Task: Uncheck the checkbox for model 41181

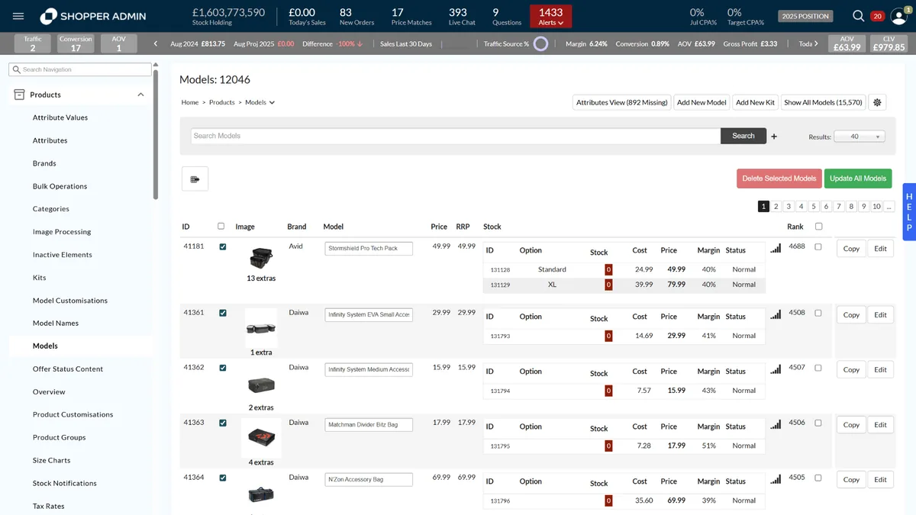Action: pyautogui.click(x=223, y=247)
